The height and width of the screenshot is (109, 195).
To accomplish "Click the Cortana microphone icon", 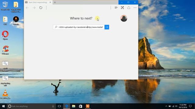I will coord(53,106).
